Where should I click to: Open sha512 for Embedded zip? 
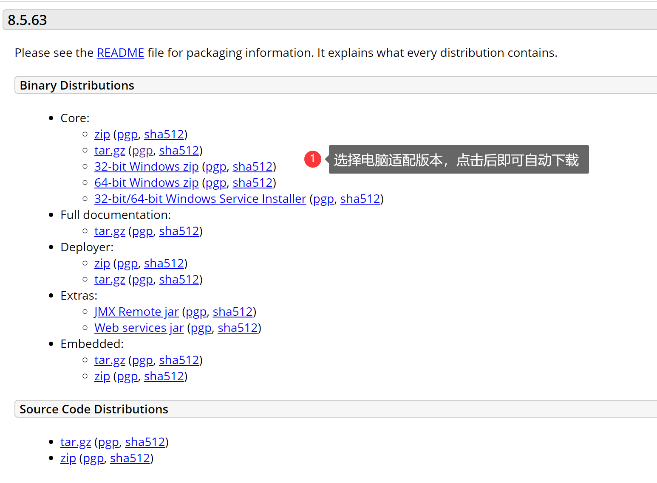tap(164, 376)
